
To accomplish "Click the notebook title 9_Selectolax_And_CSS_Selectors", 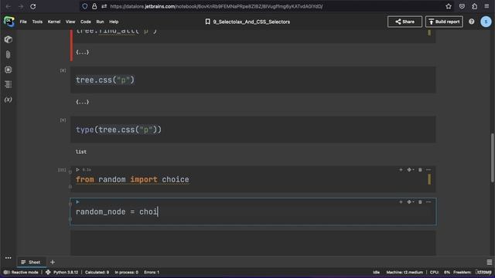I will coord(251,22).
